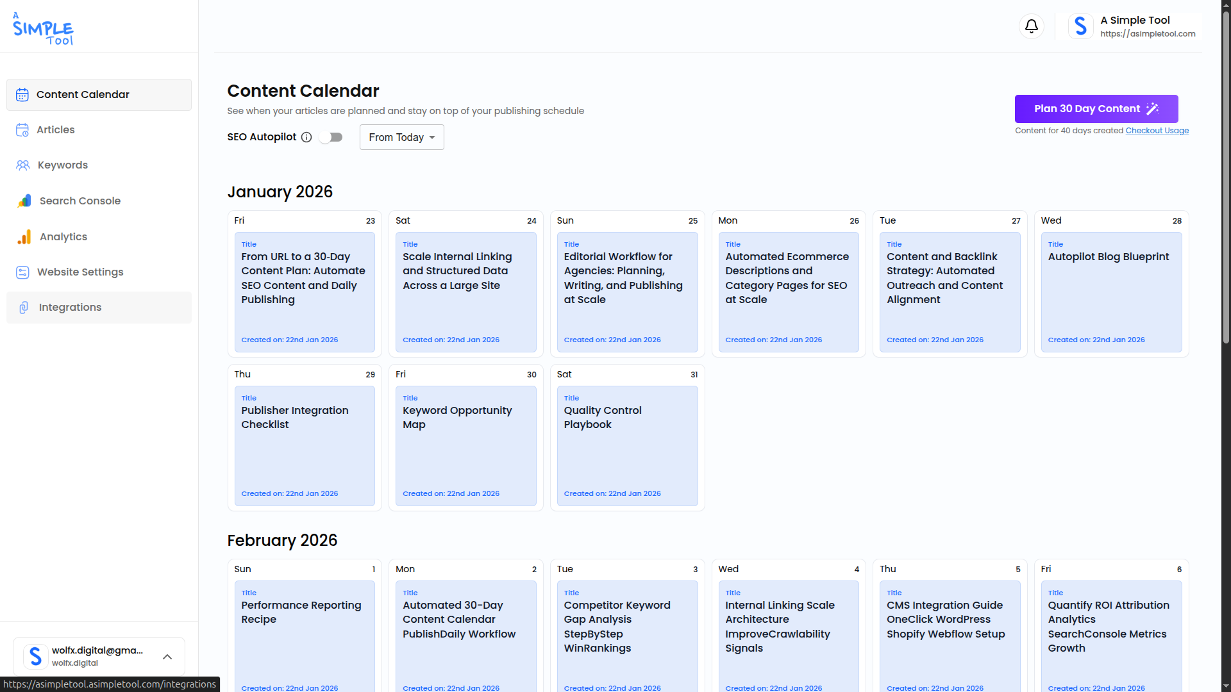The height and width of the screenshot is (692, 1231).
Task: Click the Plan 30 Day Content button
Action: click(1095, 108)
